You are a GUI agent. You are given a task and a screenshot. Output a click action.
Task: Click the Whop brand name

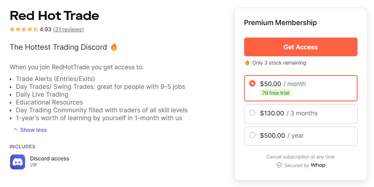[318, 165]
